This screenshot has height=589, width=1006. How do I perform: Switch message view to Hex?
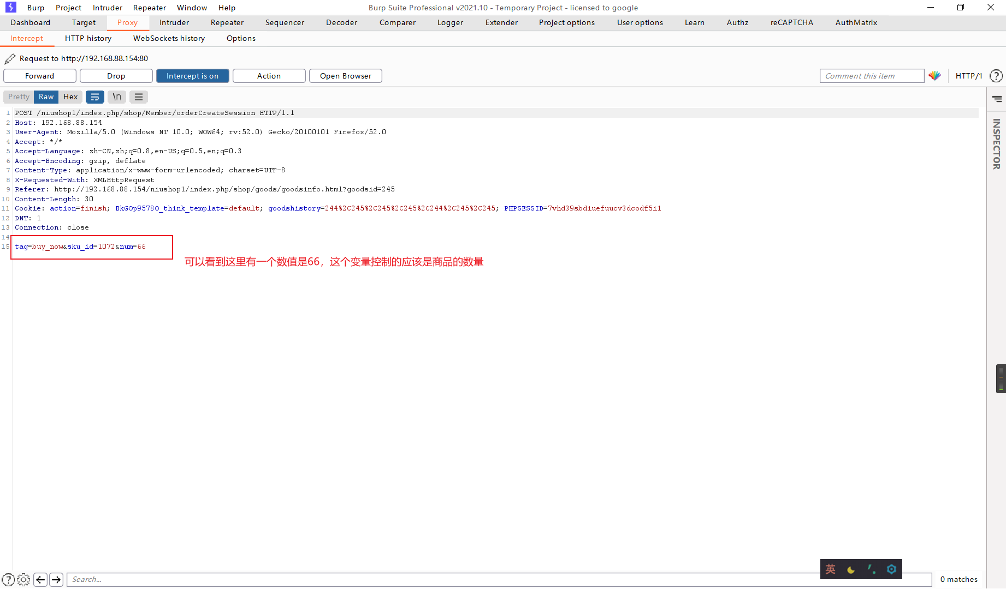point(70,97)
